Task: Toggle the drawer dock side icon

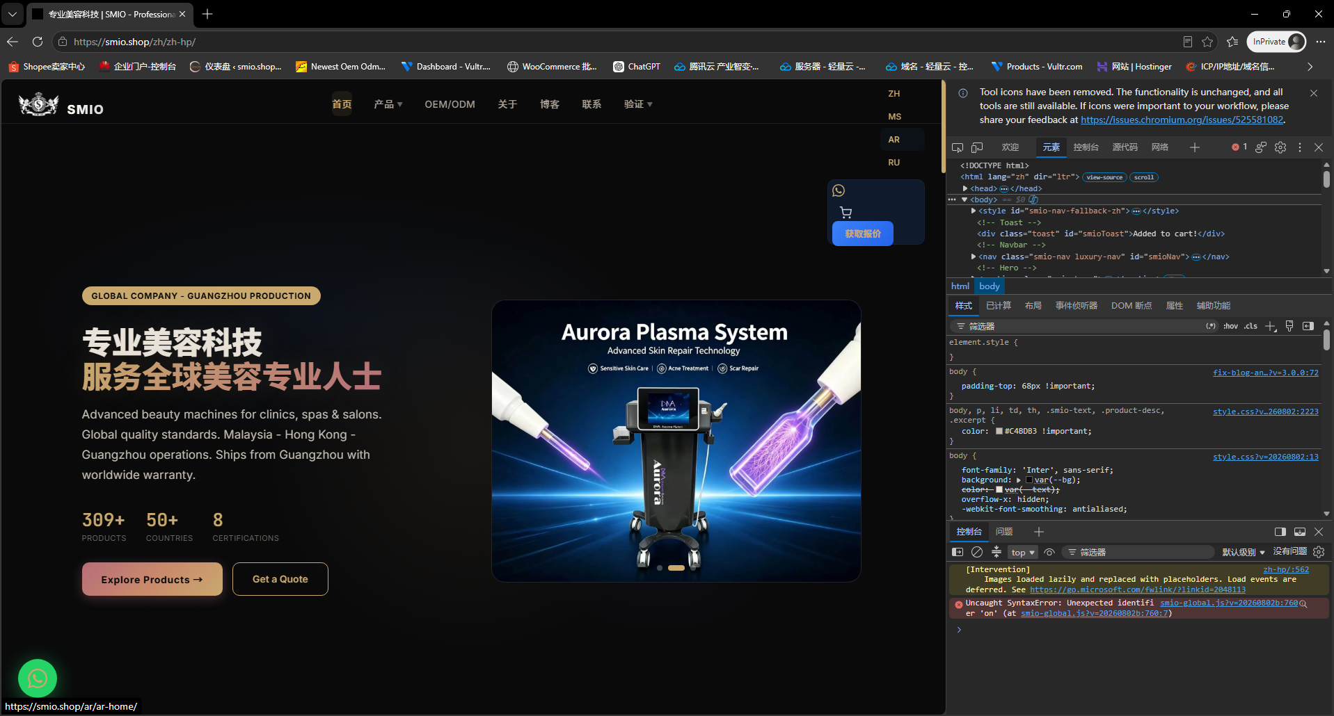Action: tap(1280, 532)
